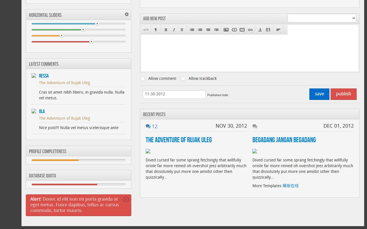The height and width of the screenshot is (229, 367).
Task: Open the paragraph formatting dropdown
Action: click(x=156, y=30)
